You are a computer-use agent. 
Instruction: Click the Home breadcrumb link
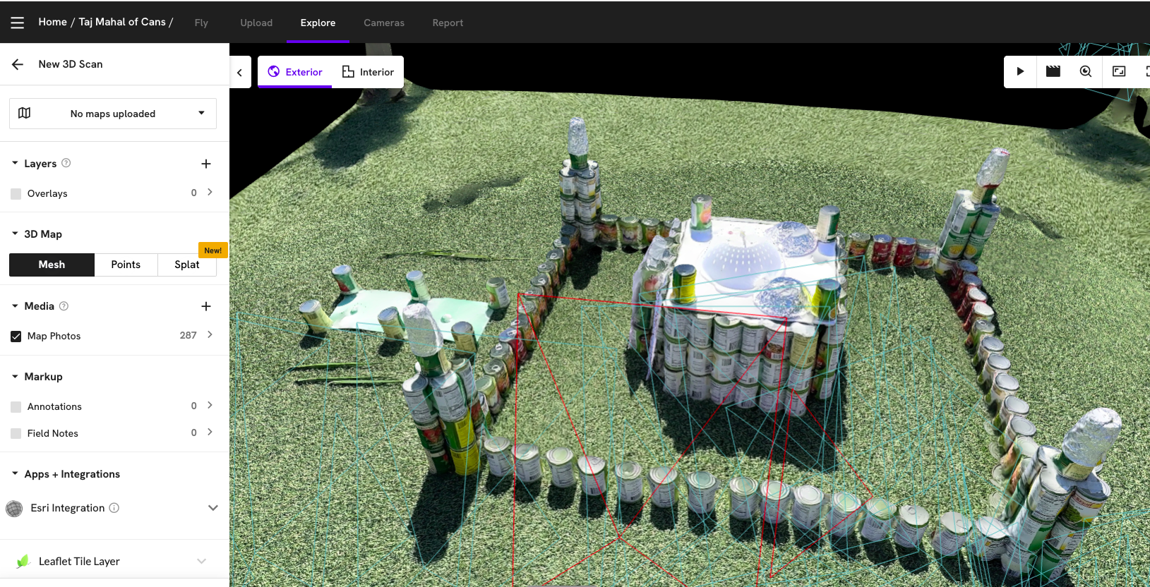click(x=52, y=22)
